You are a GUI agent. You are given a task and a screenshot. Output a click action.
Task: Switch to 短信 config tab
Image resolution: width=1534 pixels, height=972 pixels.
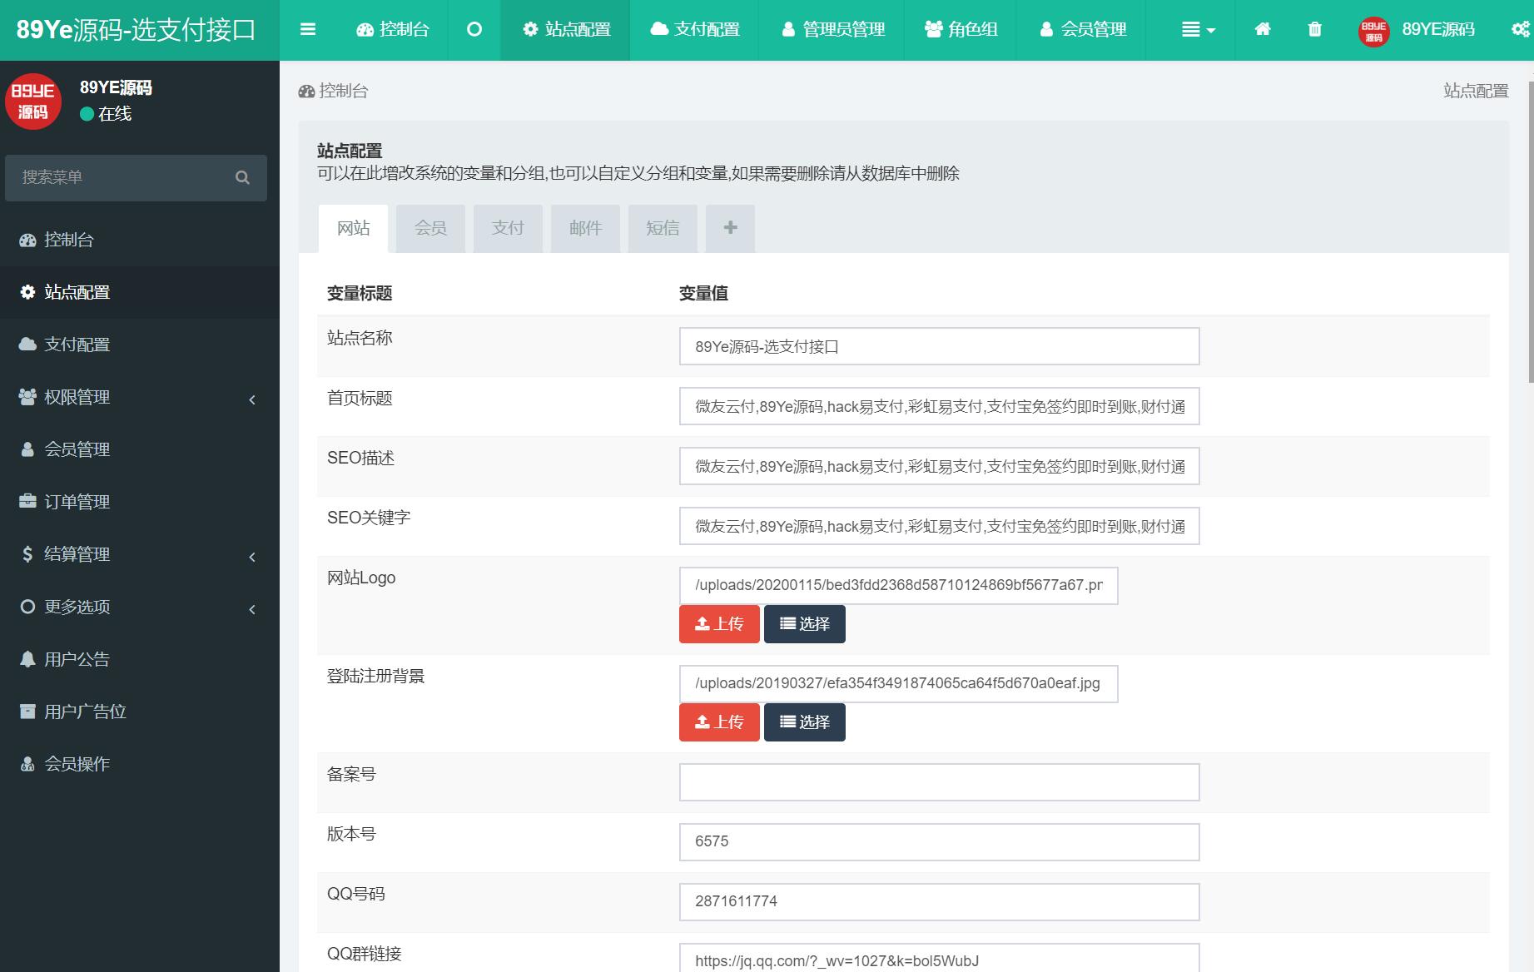[663, 228]
